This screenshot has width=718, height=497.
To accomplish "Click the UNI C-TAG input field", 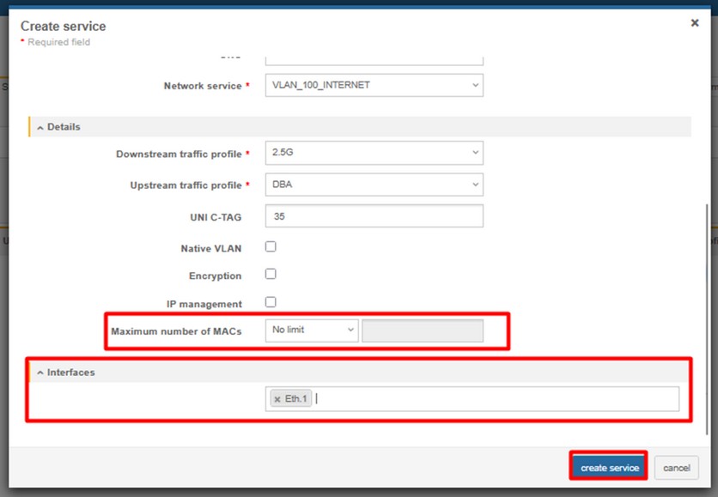I will pyautogui.click(x=374, y=216).
